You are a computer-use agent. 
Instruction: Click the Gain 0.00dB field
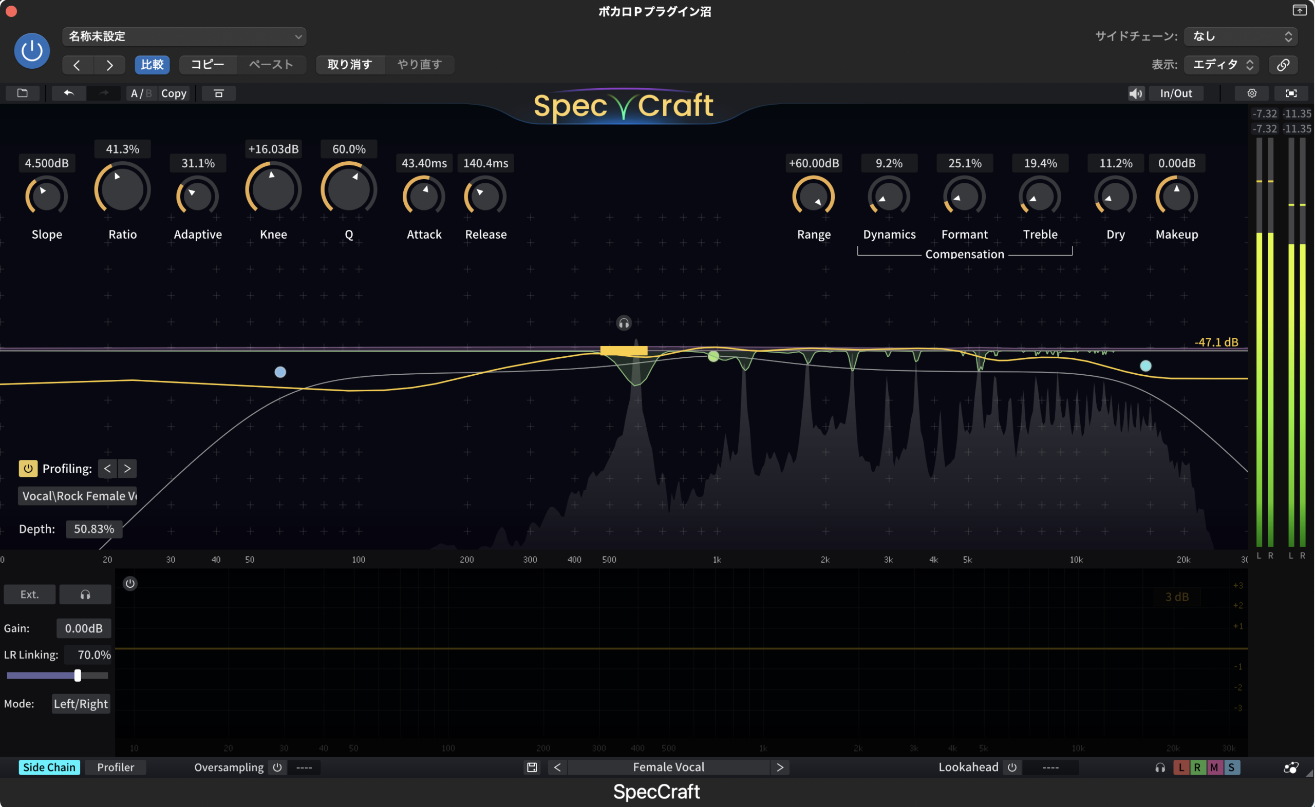tap(84, 628)
